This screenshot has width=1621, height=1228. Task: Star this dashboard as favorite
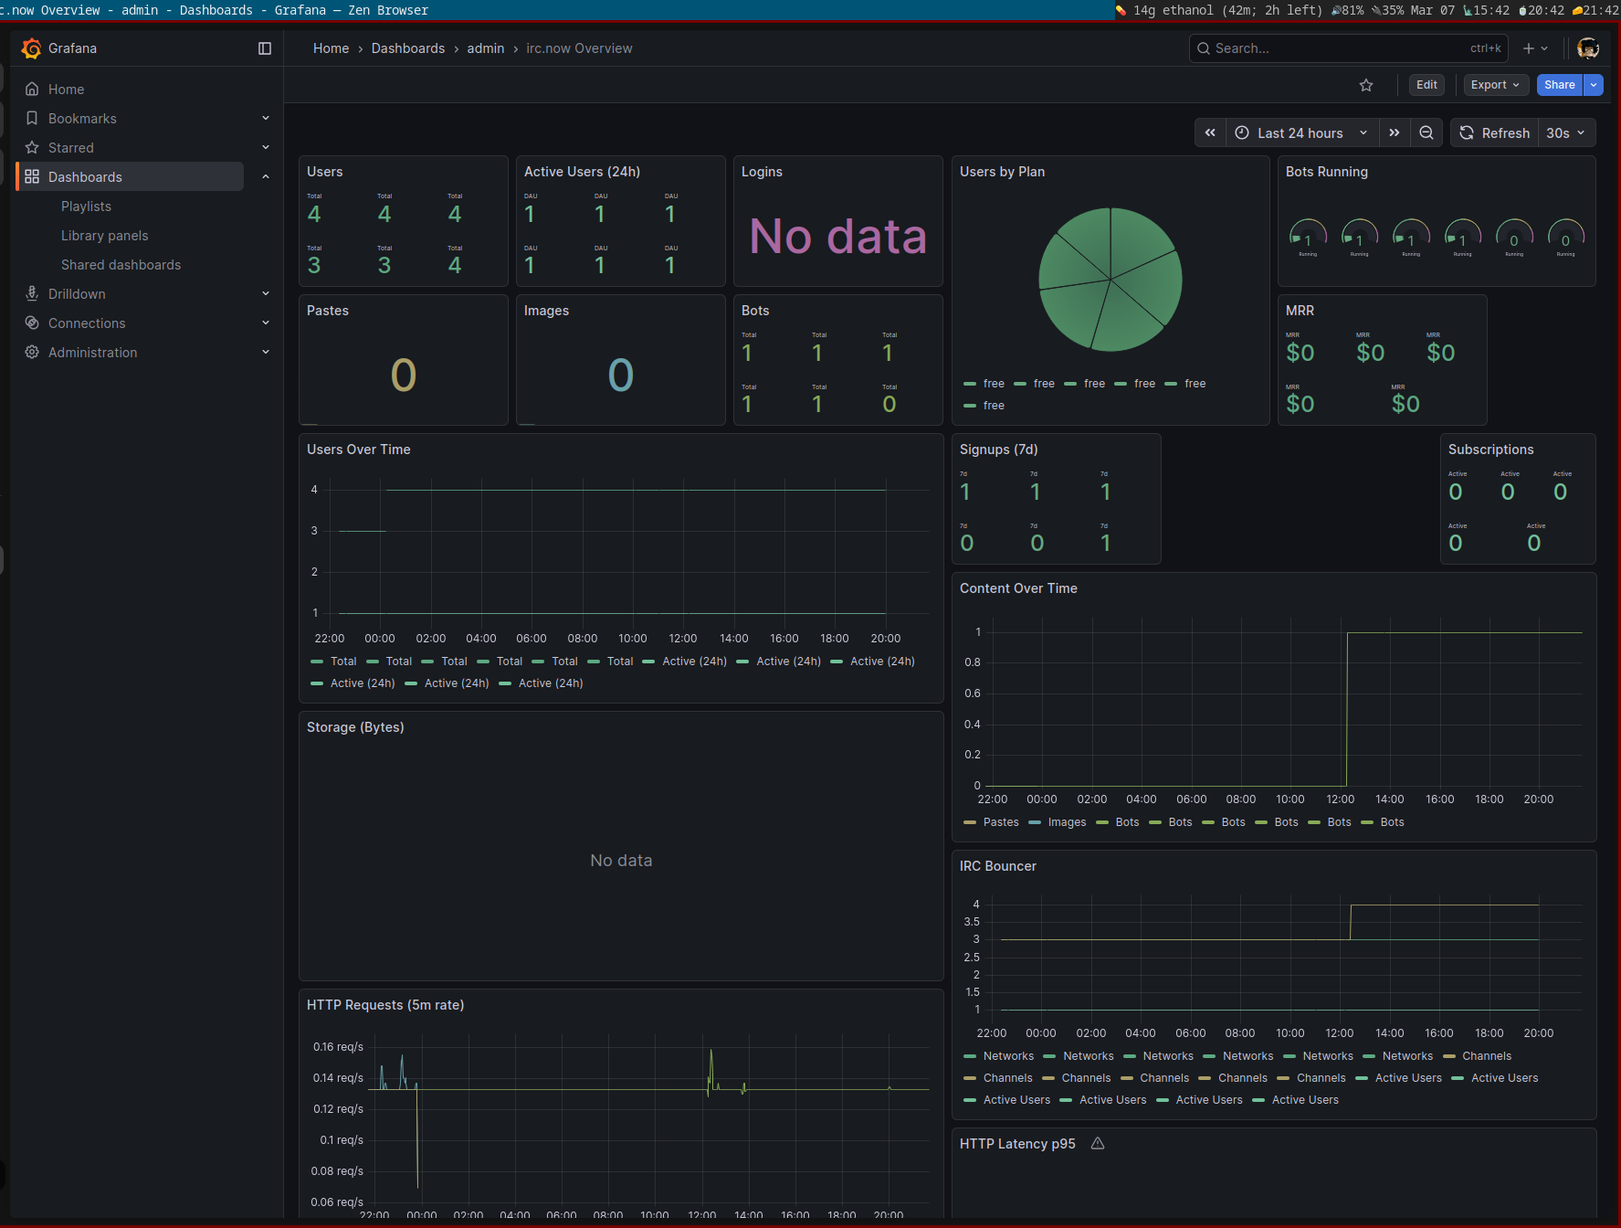[1366, 85]
